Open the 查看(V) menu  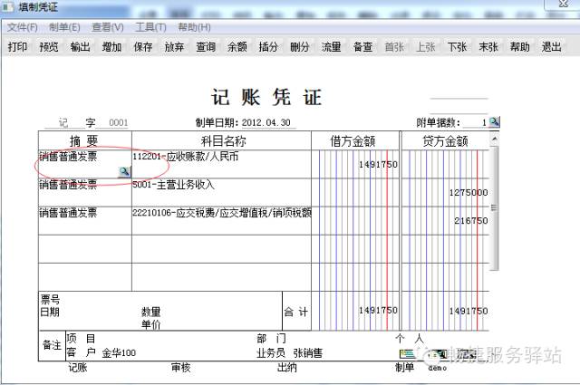108,27
